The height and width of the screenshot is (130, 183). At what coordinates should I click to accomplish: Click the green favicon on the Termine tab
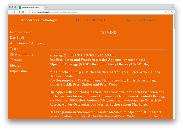[20, 8]
